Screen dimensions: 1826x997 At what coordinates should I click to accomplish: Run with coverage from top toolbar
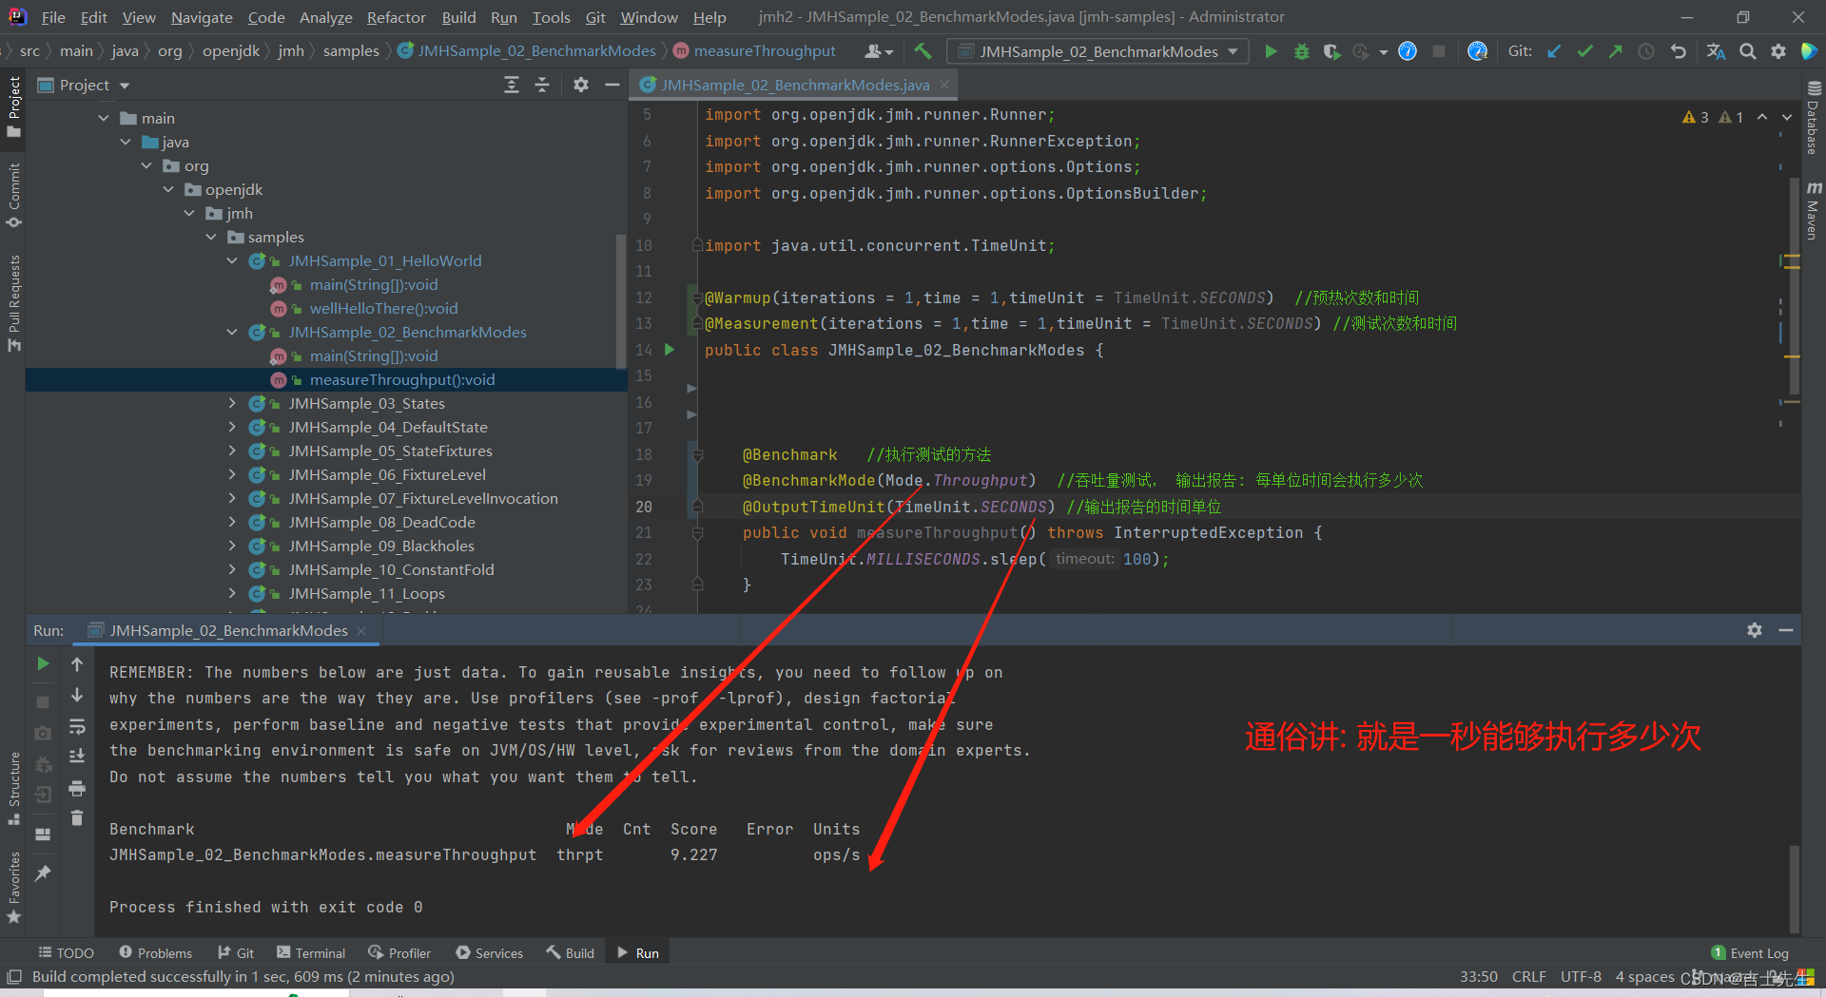point(1331,51)
